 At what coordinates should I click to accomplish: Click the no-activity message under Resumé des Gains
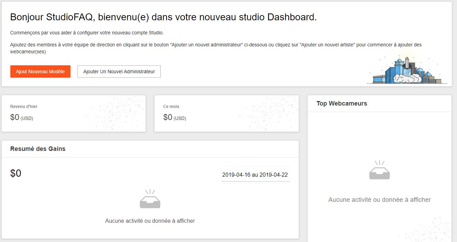click(x=150, y=221)
